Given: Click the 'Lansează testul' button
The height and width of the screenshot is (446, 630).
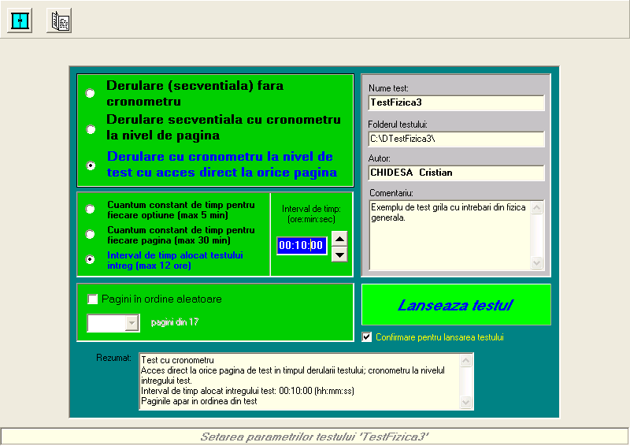Looking at the screenshot, I should [456, 305].
